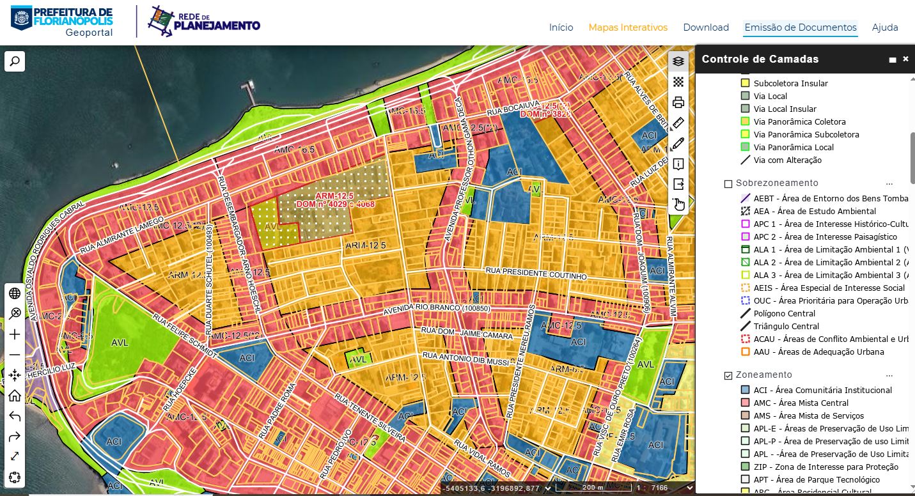Open the map scale dropdown
Viewport: 915px width, 496px height.
click(689, 488)
